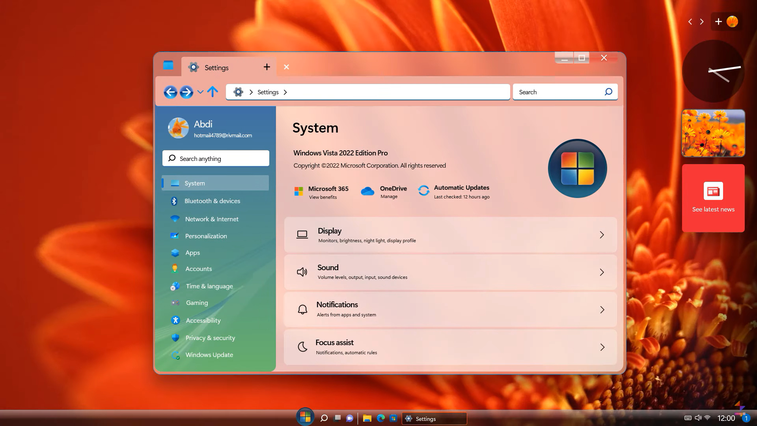
Task: Click the See latest news tile
Action: click(713, 198)
